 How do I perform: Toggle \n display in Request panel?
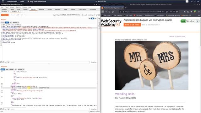[x=11, y=22]
